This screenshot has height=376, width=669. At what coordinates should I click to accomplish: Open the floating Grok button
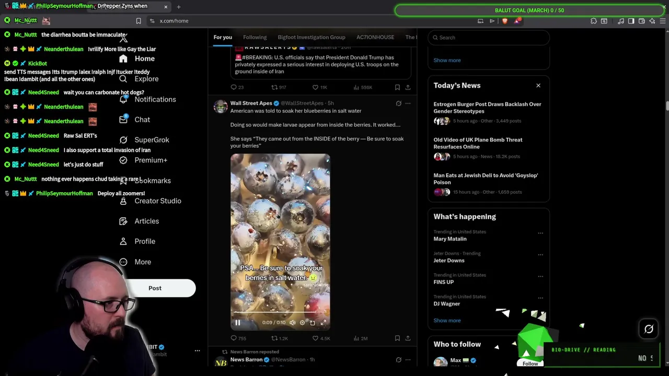coord(649,329)
